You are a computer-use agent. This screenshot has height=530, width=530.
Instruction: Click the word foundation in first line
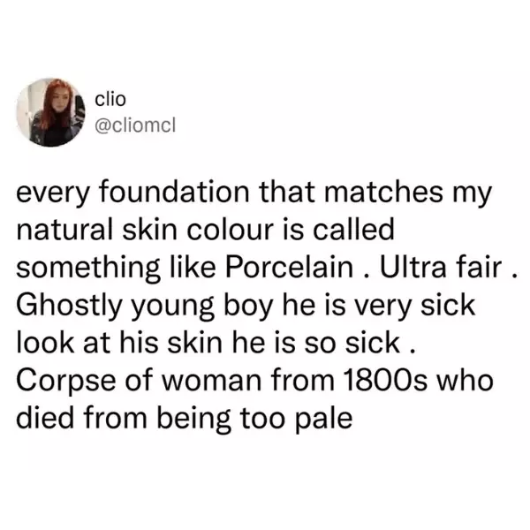174,192
